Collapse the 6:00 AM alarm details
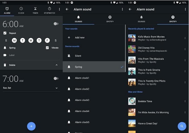The image size is (189, 133). coord(56,65)
